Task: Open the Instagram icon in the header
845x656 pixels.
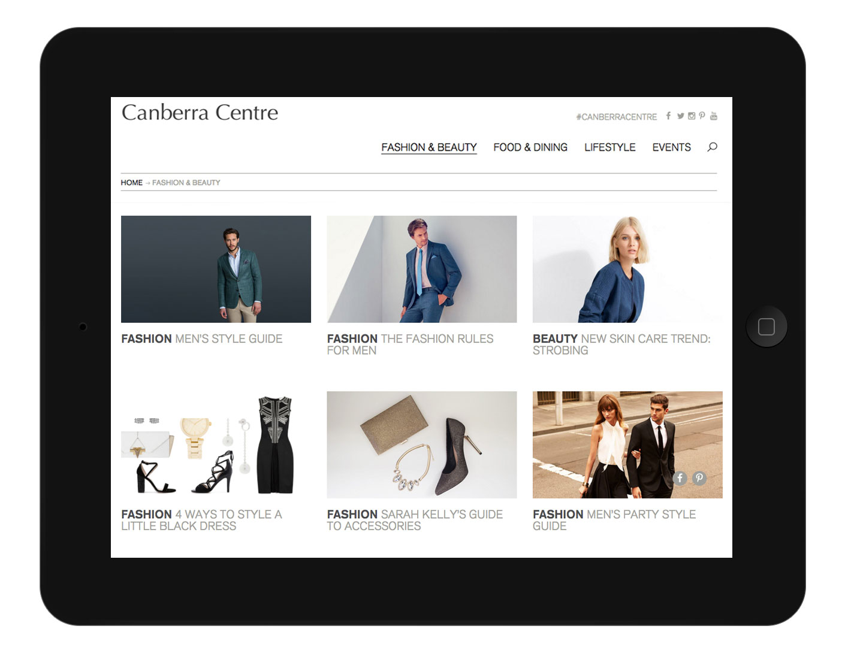Action: pos(692,116)
